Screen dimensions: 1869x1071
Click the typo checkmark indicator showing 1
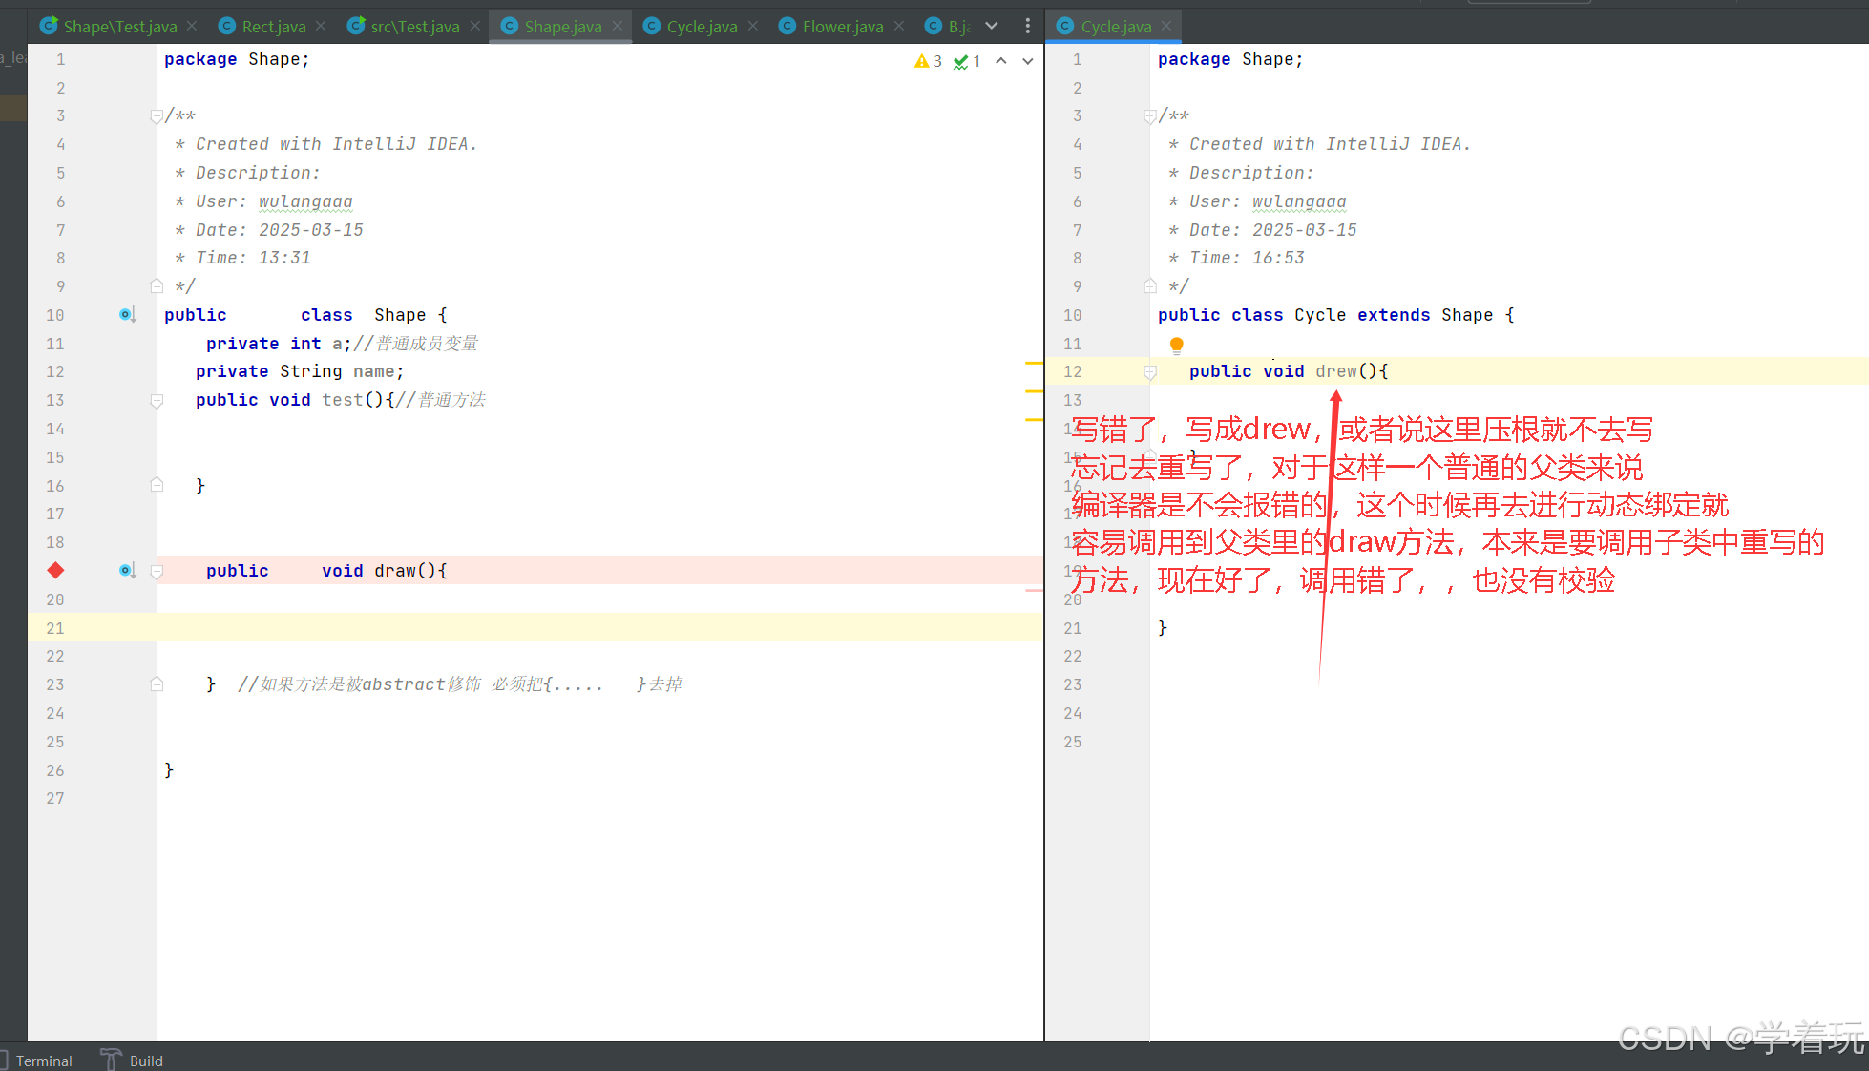pyautogui.click(x=967, y=61)
